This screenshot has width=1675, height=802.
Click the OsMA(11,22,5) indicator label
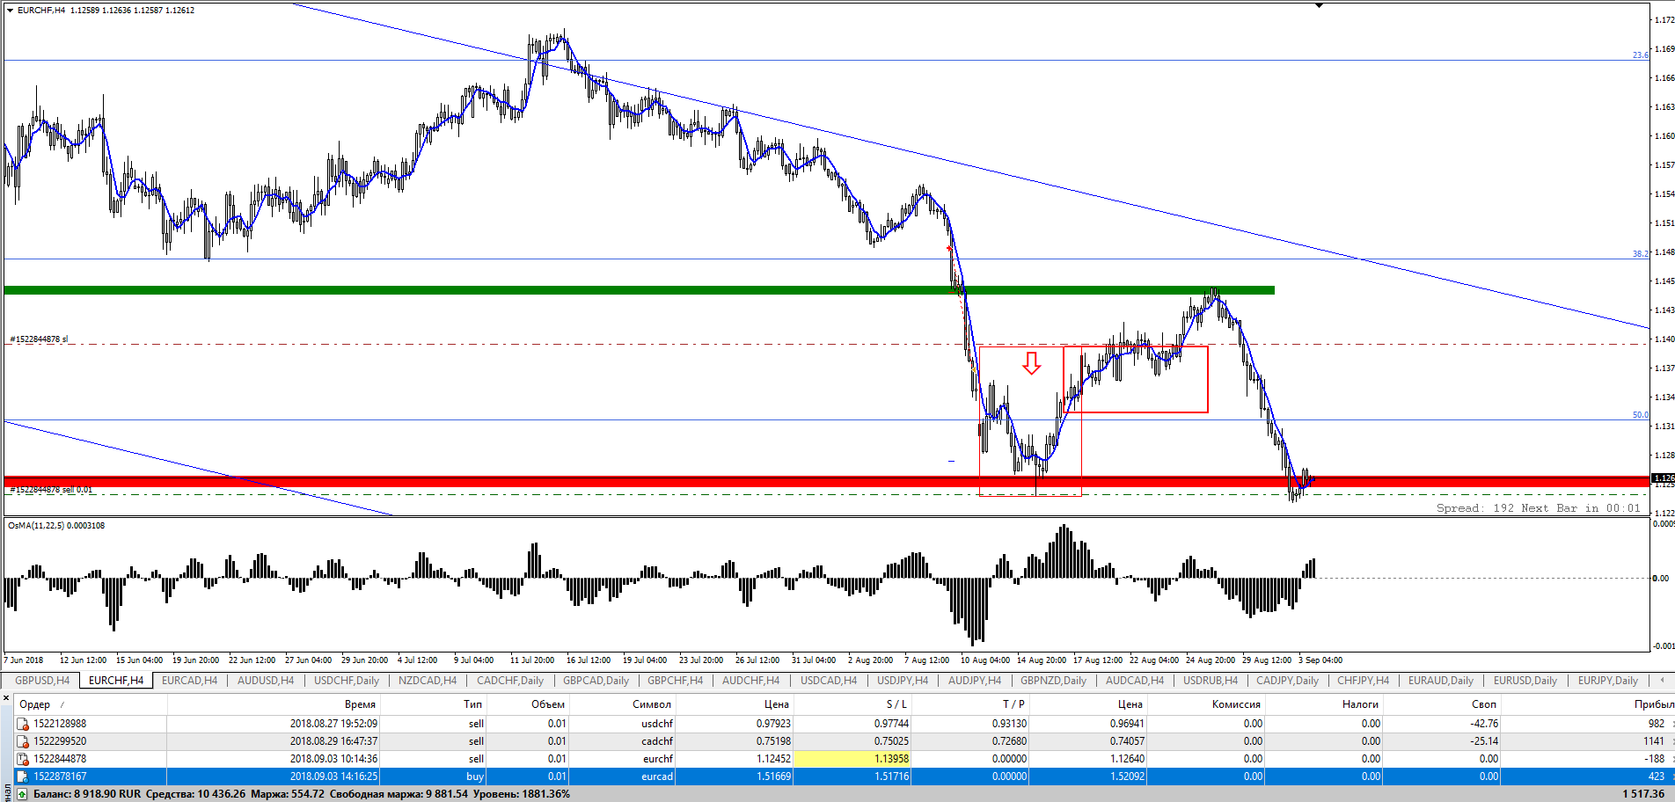click(56, 526)
